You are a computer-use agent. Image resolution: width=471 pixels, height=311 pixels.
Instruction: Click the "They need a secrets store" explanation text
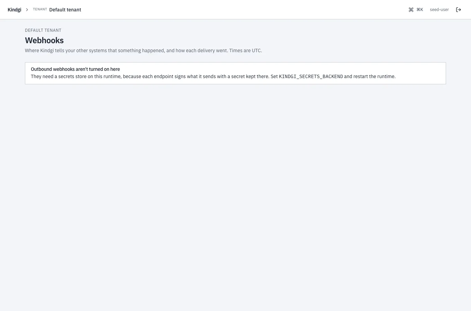213,77
